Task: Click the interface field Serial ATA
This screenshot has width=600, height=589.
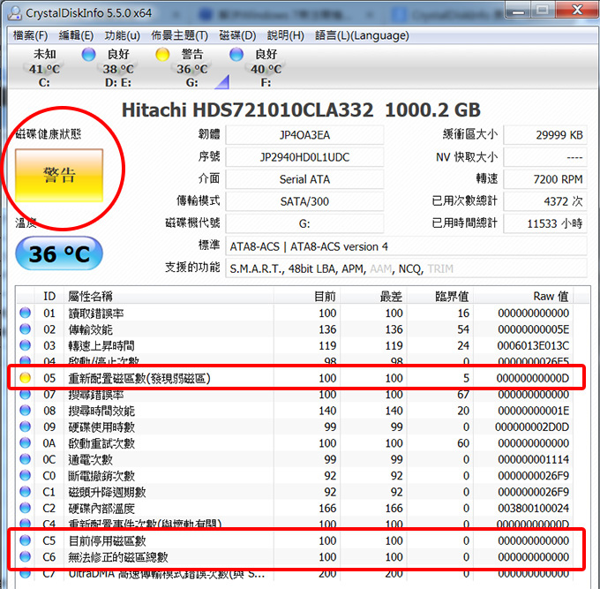Action: click(304, 179)
